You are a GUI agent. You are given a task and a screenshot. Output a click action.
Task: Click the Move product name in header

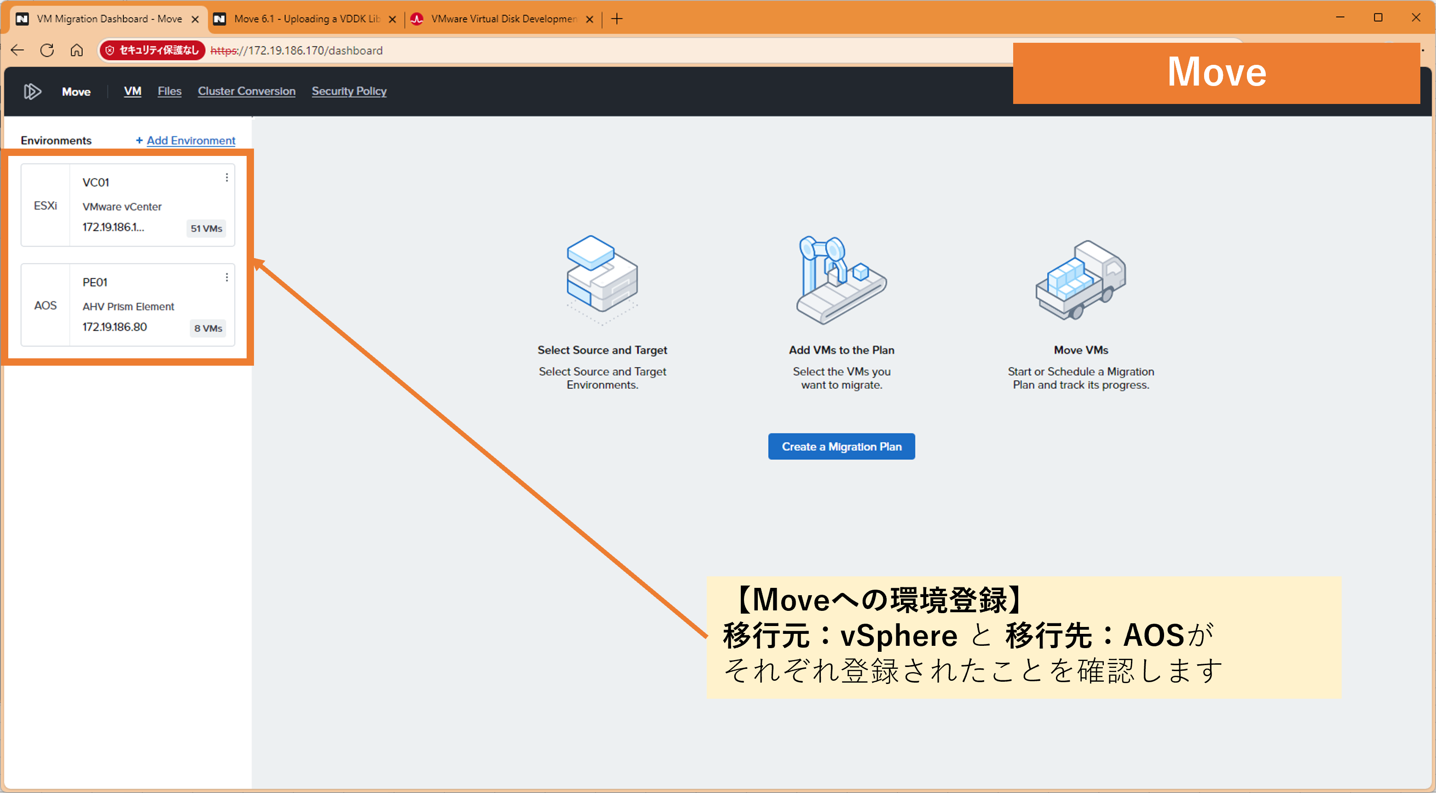(76, 92)
